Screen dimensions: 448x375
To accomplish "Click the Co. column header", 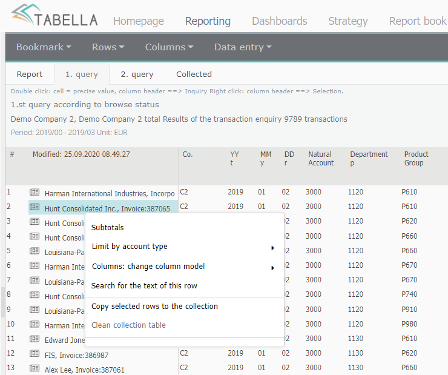I will 188,154.
